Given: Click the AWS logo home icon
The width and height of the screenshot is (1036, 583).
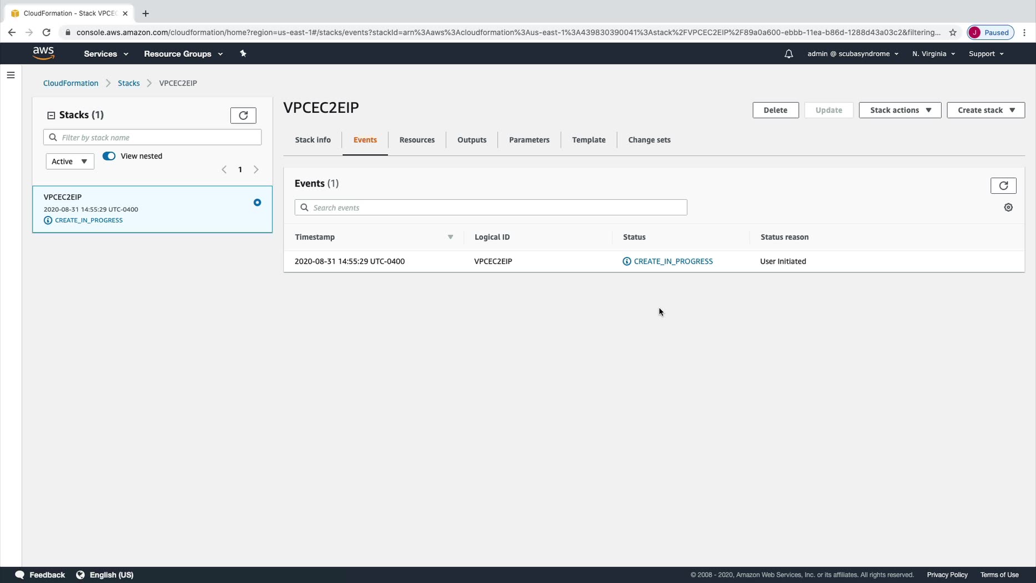Looking at the screenshot, I should (x=43, y=53).
